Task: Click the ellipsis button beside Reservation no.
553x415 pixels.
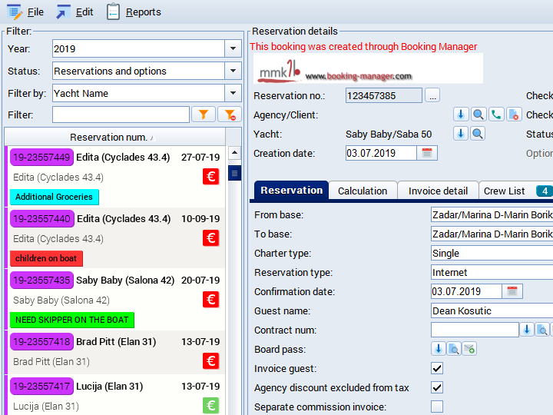Action: (x=432, y=95)
